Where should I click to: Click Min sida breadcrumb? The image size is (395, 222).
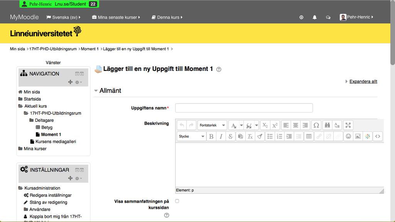pos(17,49)
